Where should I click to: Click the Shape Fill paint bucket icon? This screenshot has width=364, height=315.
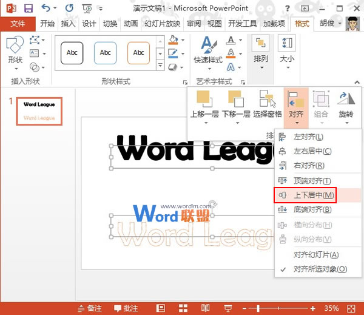173,40
